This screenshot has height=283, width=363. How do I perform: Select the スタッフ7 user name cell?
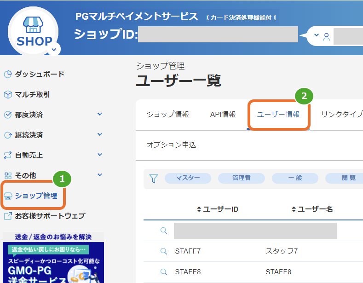point(282,251)
